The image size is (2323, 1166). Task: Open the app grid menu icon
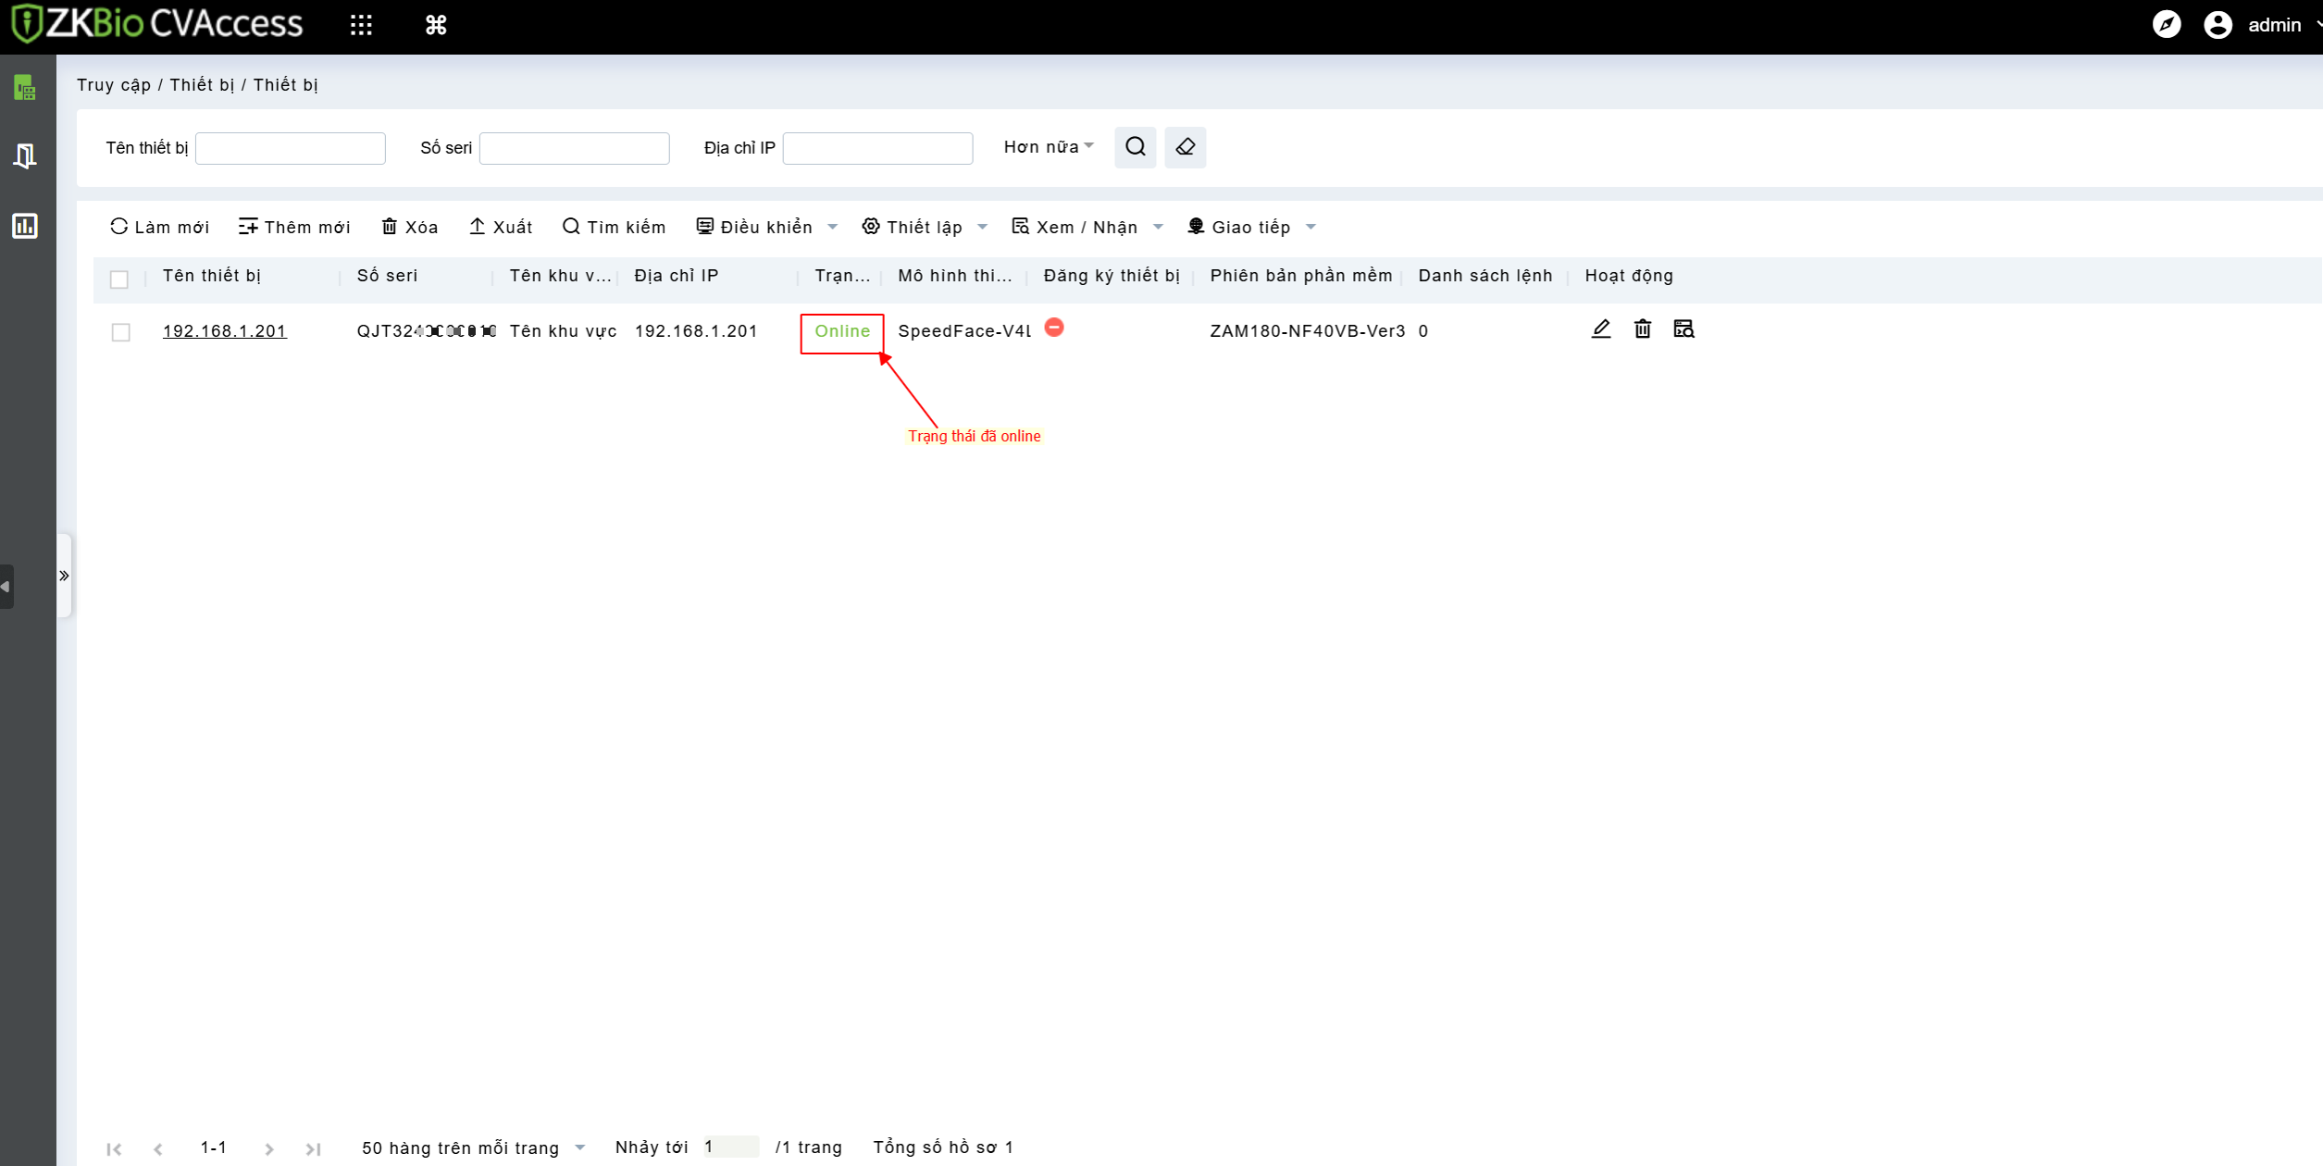(x=361, y=25)
